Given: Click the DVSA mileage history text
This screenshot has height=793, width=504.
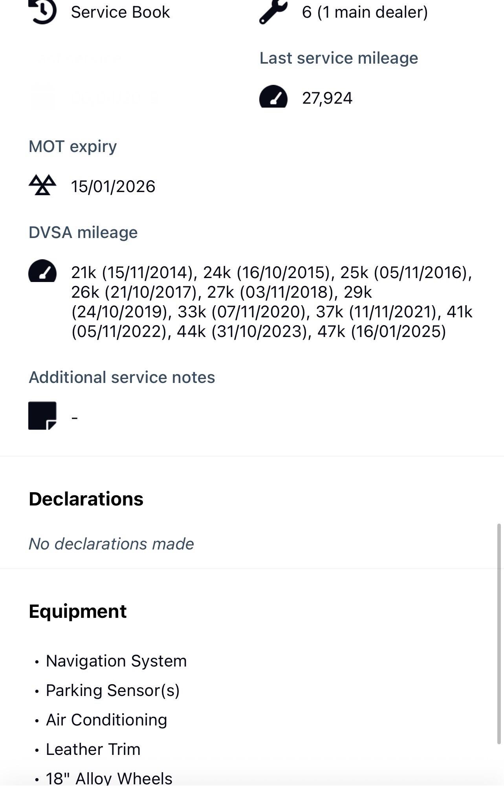Looking at the screenshot, I should tap(271, 302).
